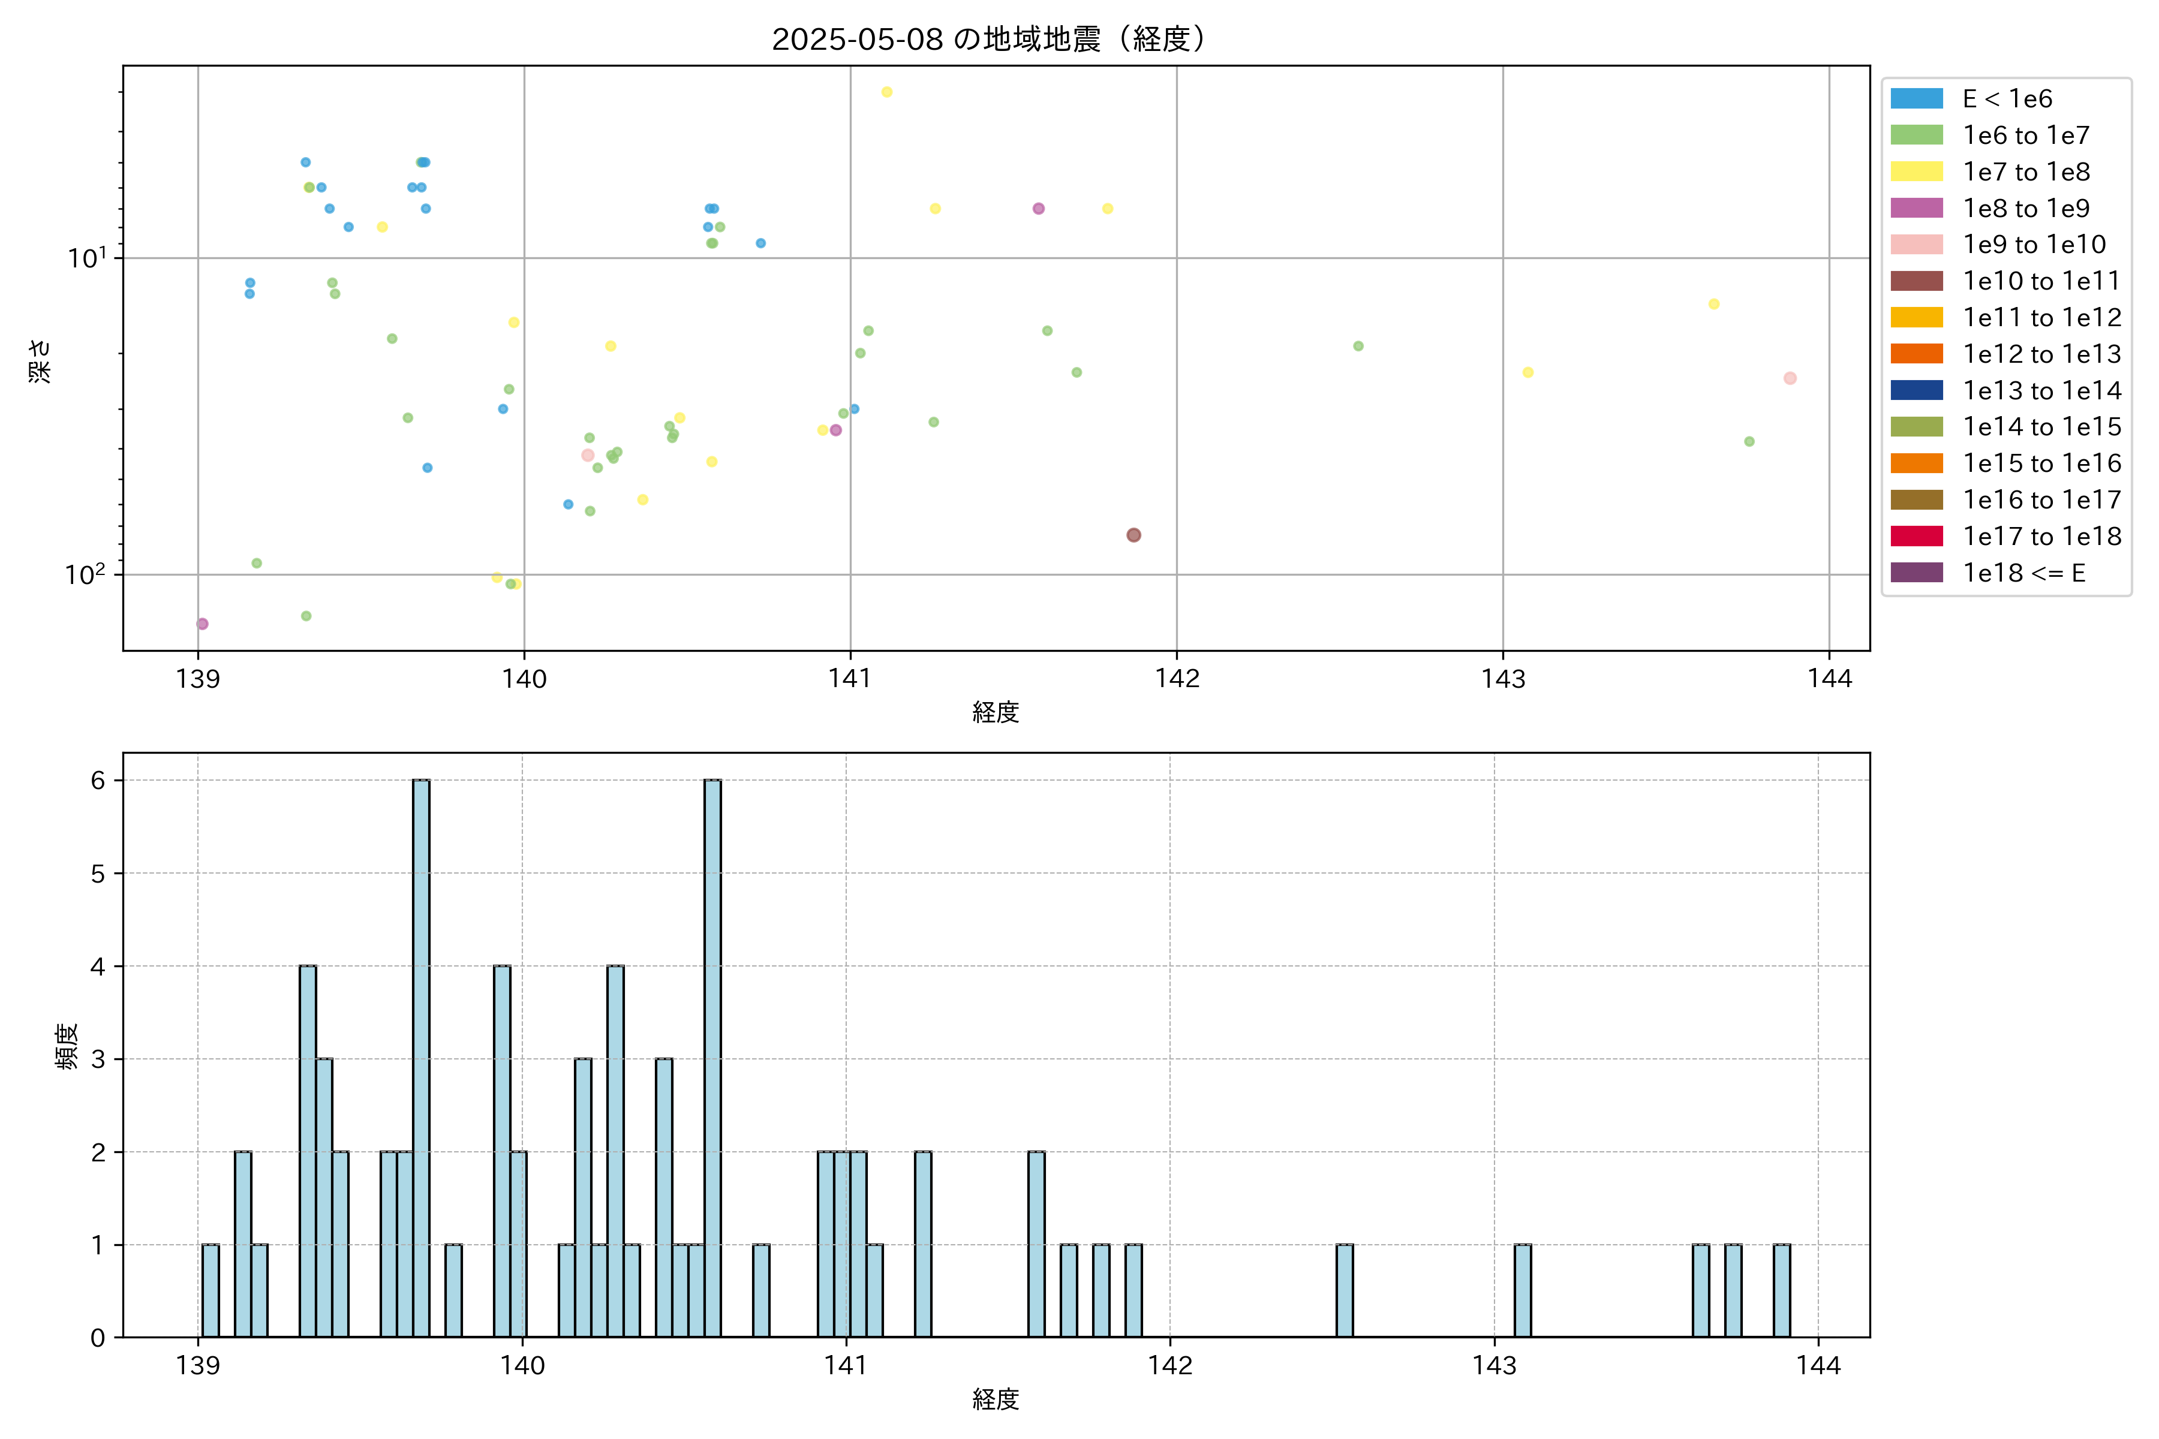Click the yellow 1e7 to 1e8 swatch
Screen dimensions: 2159x1439
(x=1916, y=171)
